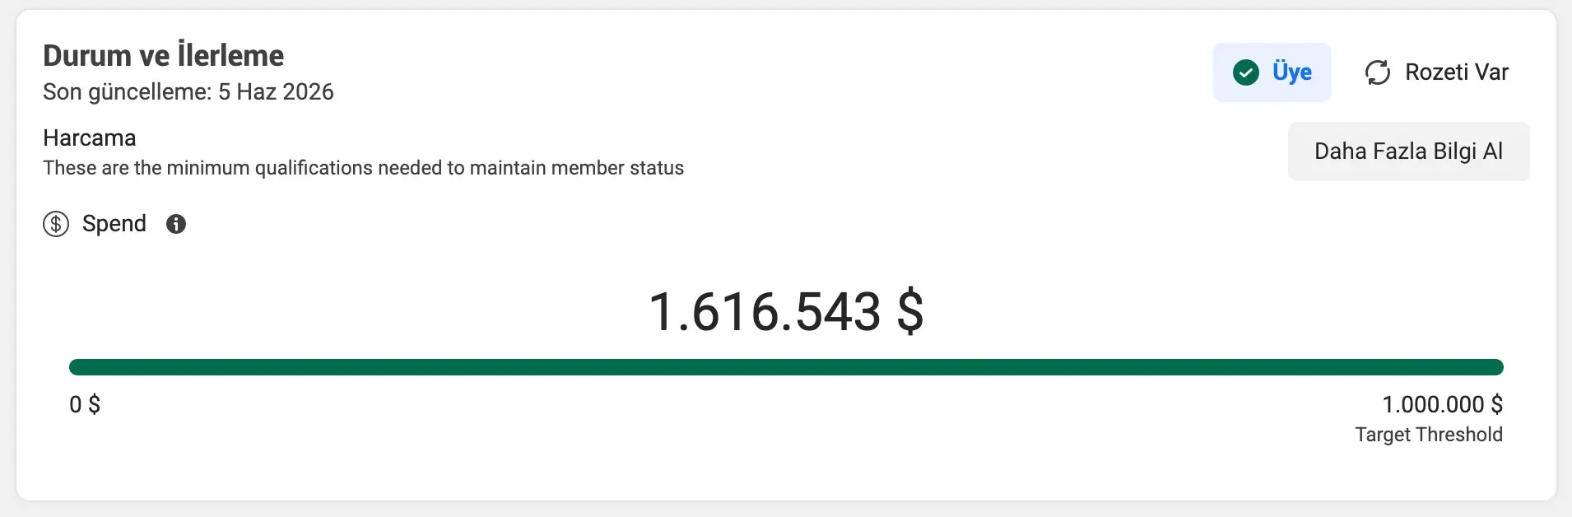The width and height of the screenshot is (1572, 517).
Task: Click the dollar sign after 1.616.543
Action: click(x=910, y=312)
